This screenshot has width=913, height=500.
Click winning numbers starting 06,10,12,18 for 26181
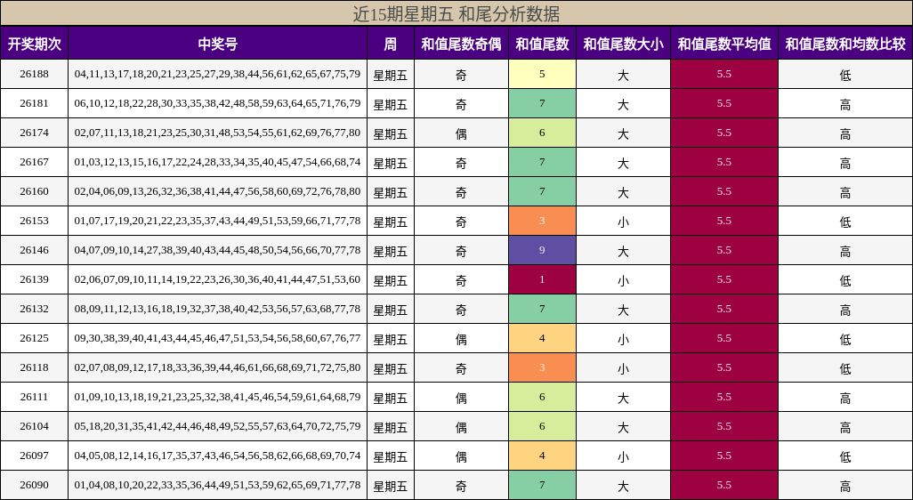tap(218, 103)
